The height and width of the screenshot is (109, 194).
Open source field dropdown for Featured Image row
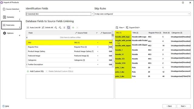click(x=98, y=56)
